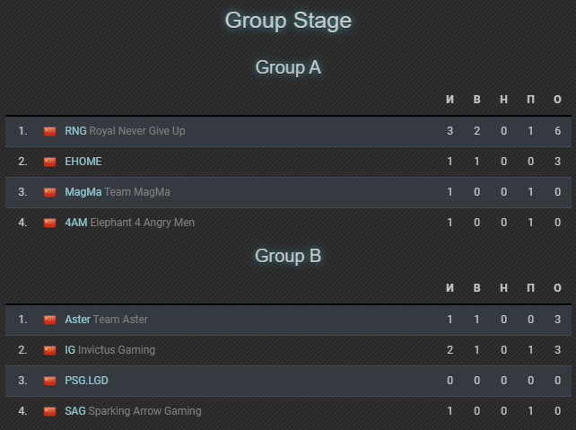This screenshot has width=576, height=430.
Task: Click the flag icon beside Aster
Action: pyautogui.click(x=50, y=320)
